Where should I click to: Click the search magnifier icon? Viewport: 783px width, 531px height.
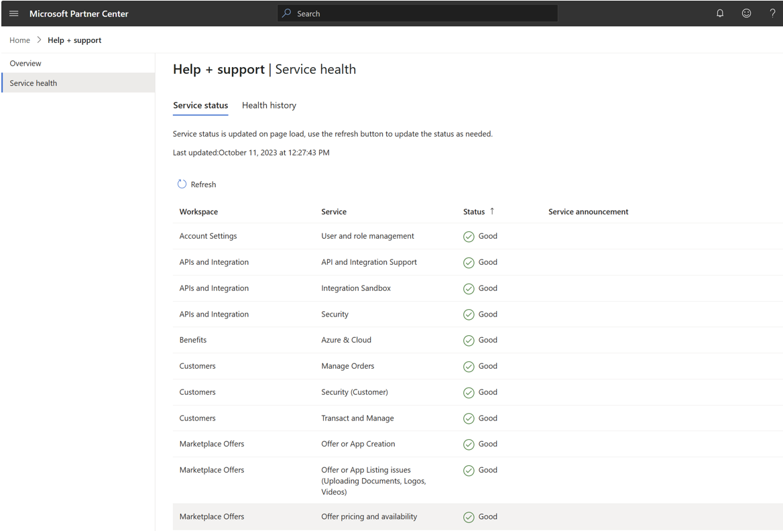[x=287, y=13]
